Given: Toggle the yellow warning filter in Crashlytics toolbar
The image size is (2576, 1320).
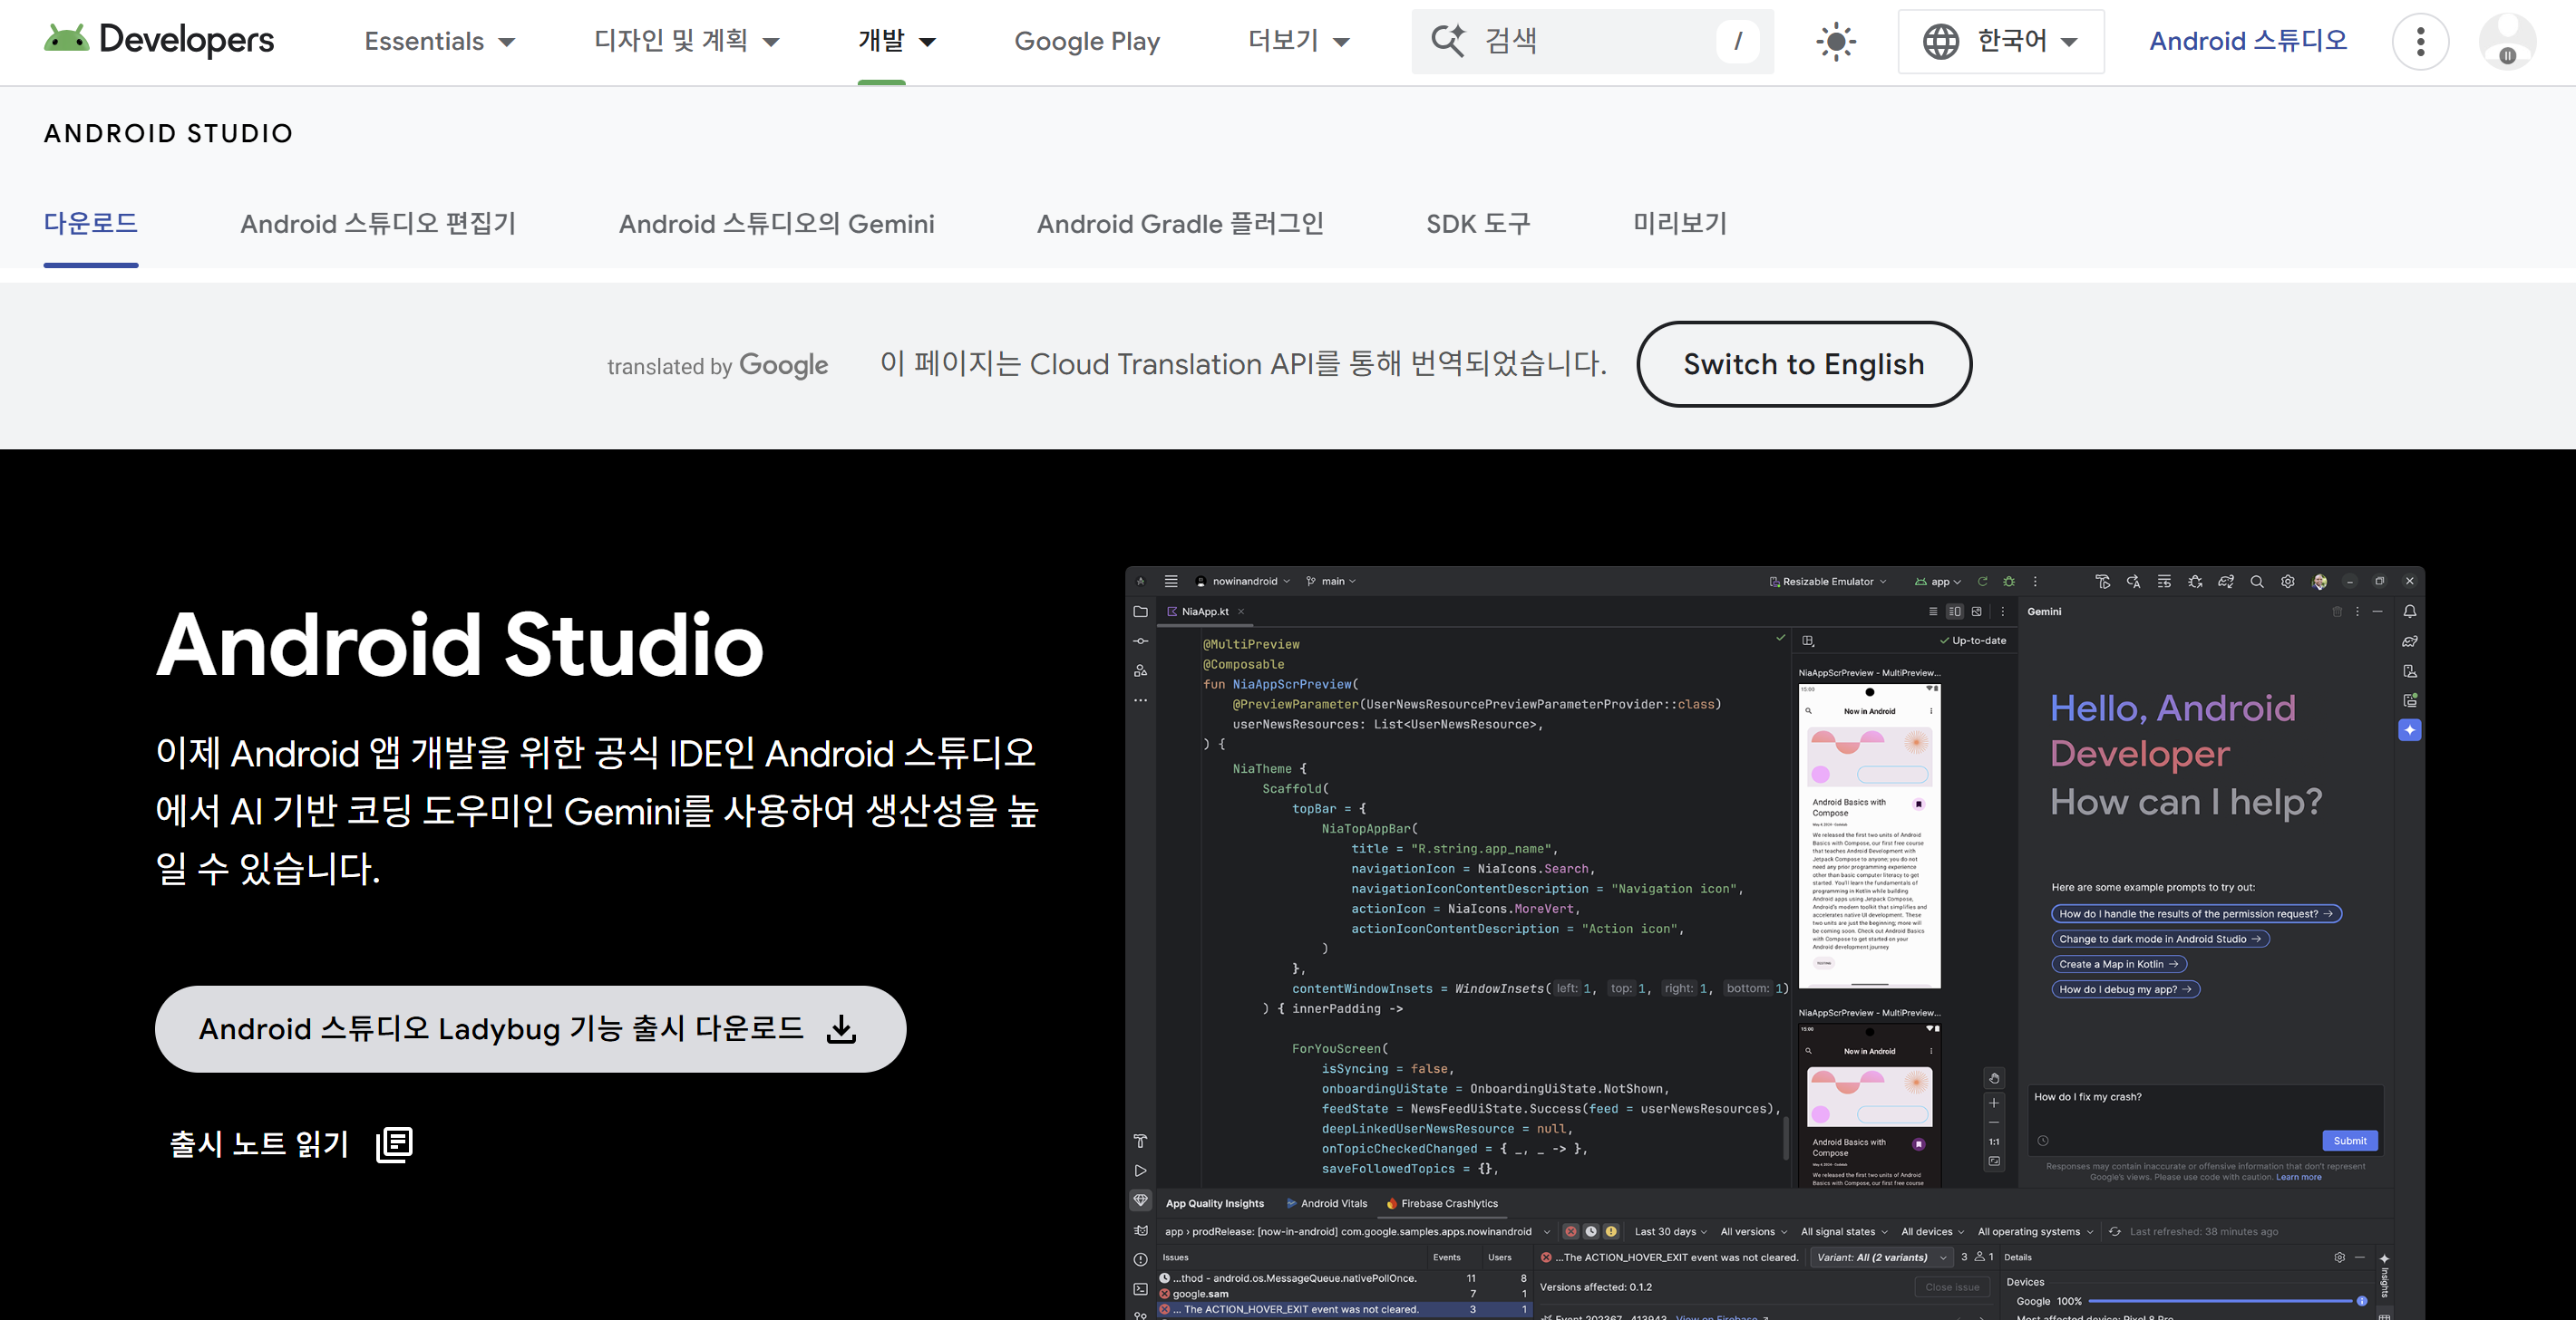Looking at the screenshot, I should pyautogui.click(x=1611, y=1232).
